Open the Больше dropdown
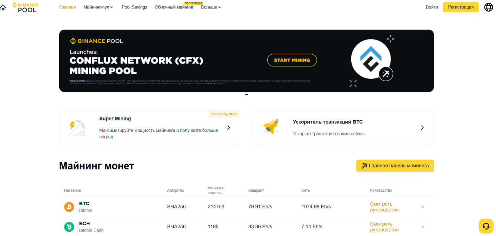Image resolution: width=496 pixels, height=236 pixels. coord(211,7)
